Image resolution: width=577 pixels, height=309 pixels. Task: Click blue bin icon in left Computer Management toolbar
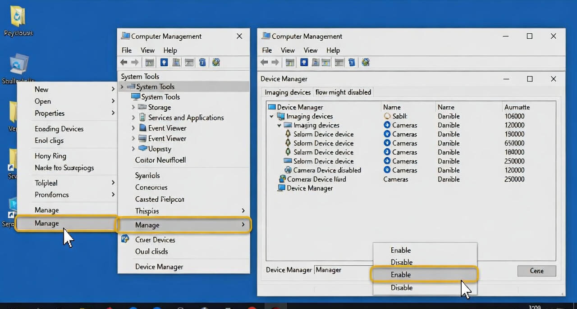point(203,63)
